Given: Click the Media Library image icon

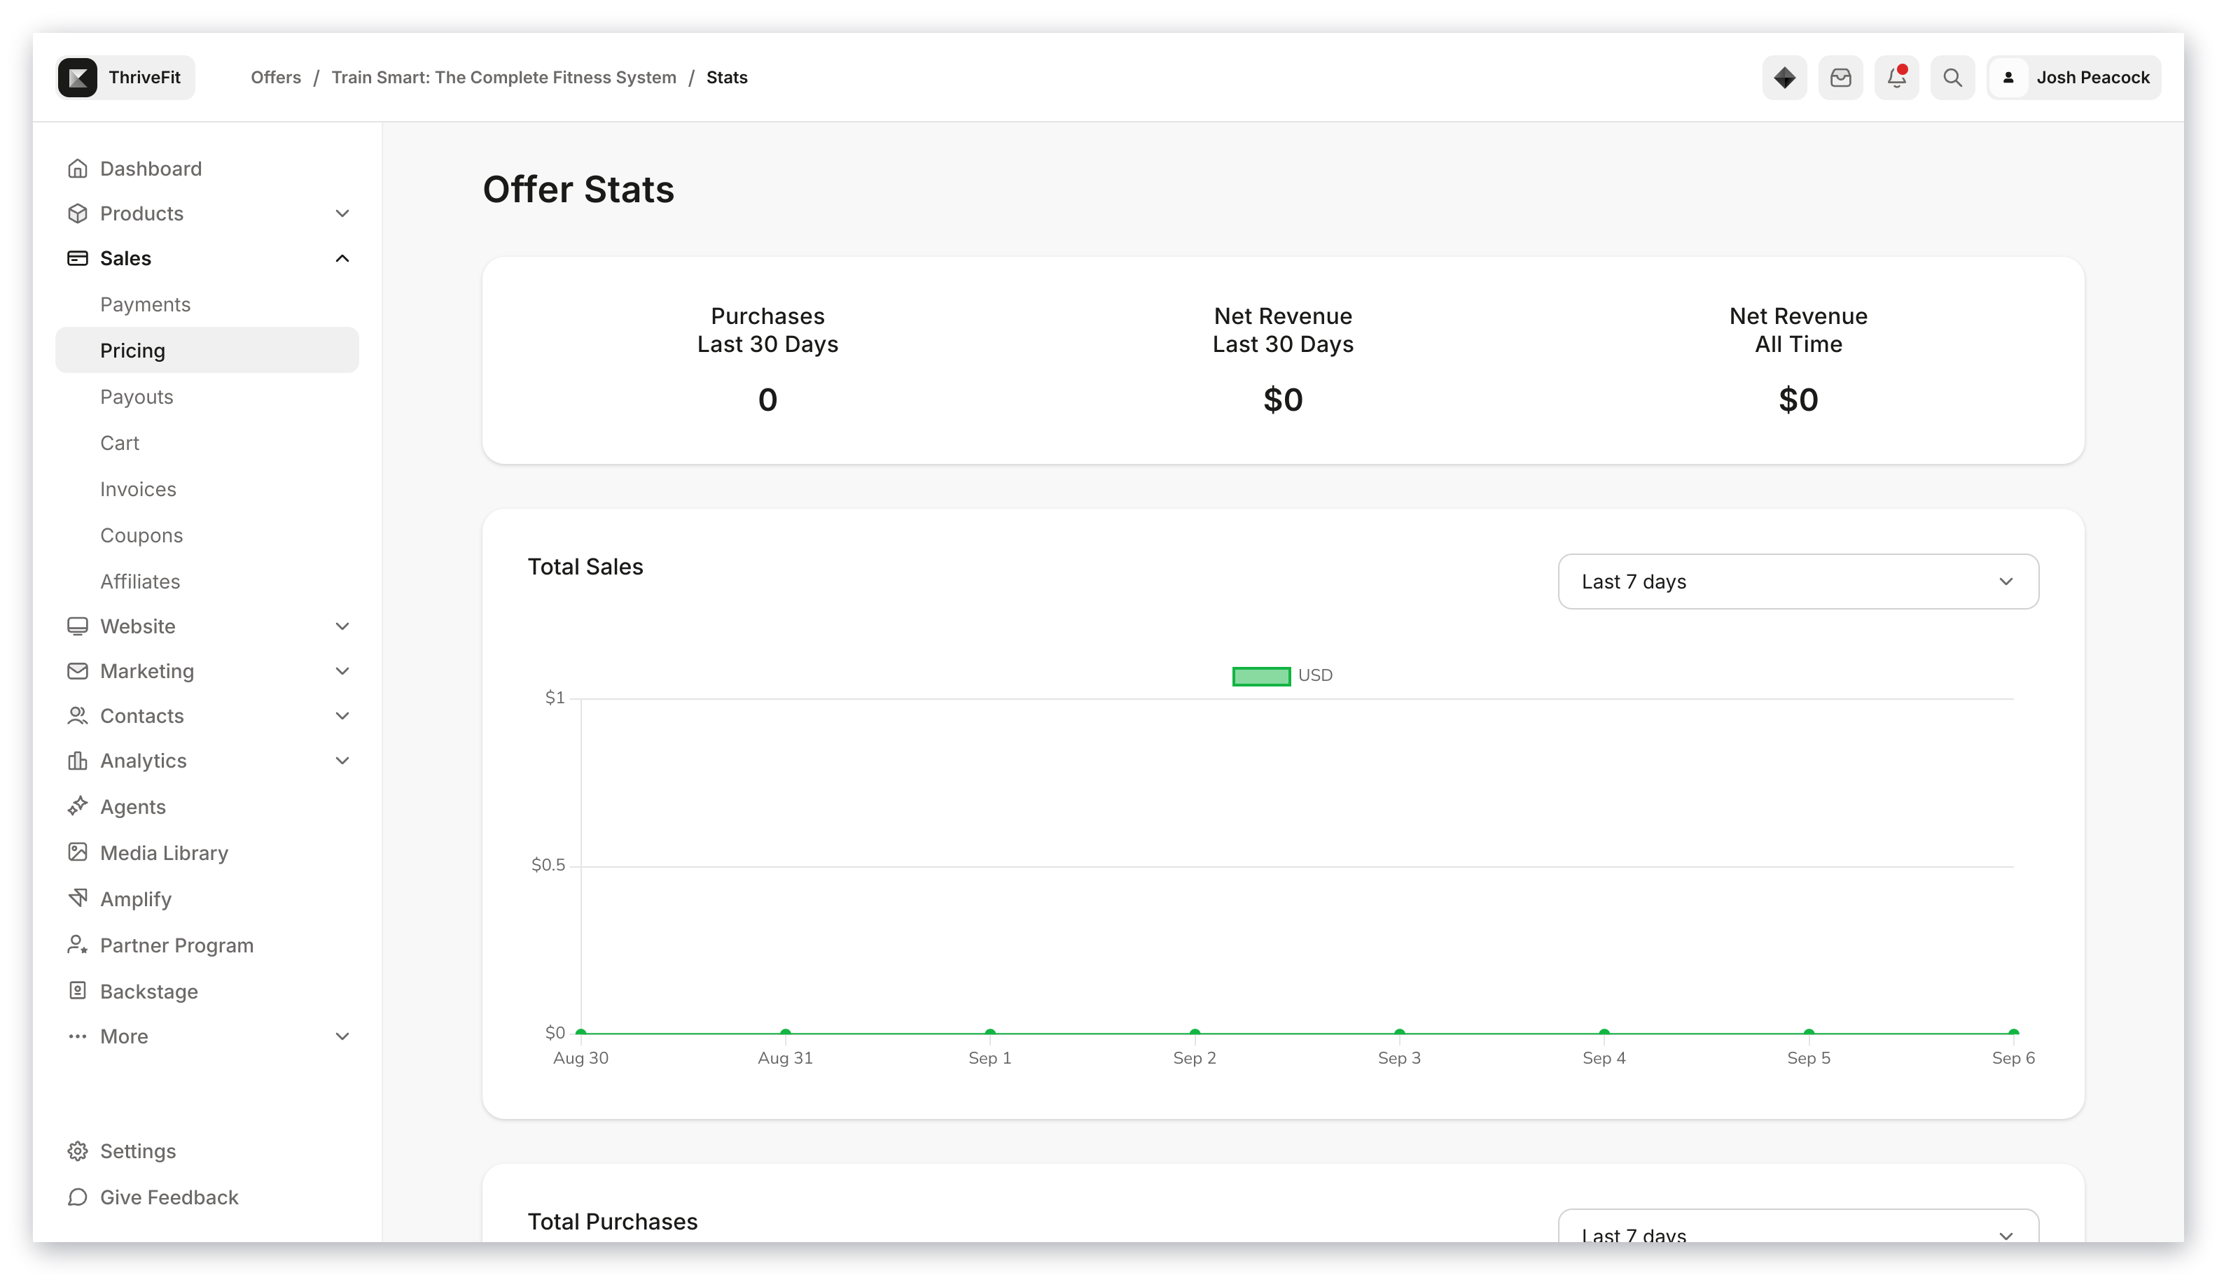Looking at the screenshot, I should click(x=77, y=852).
